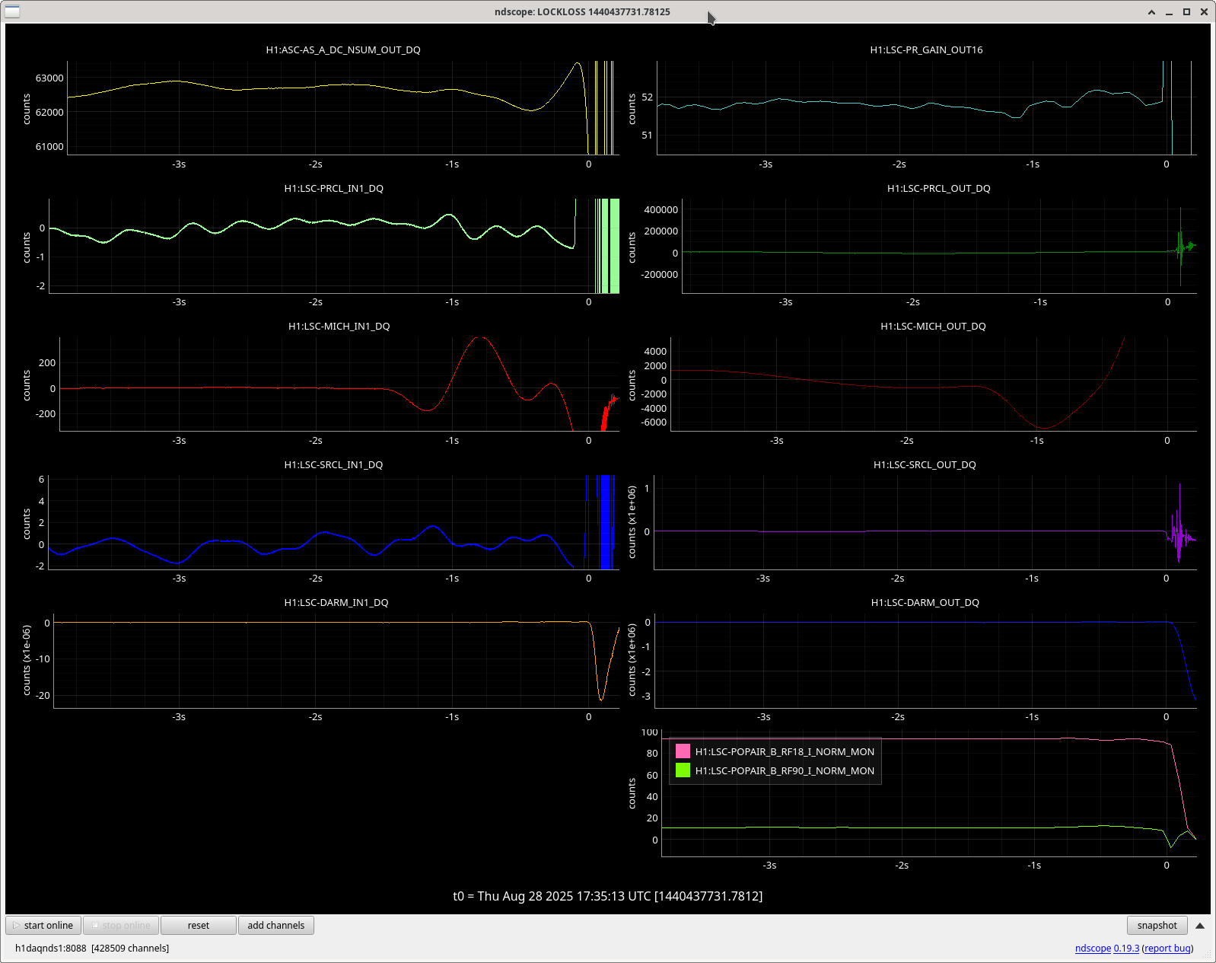The image size is (1216, 963).
Task: Take a snapshot of the plots
Action: [1157, 925]
